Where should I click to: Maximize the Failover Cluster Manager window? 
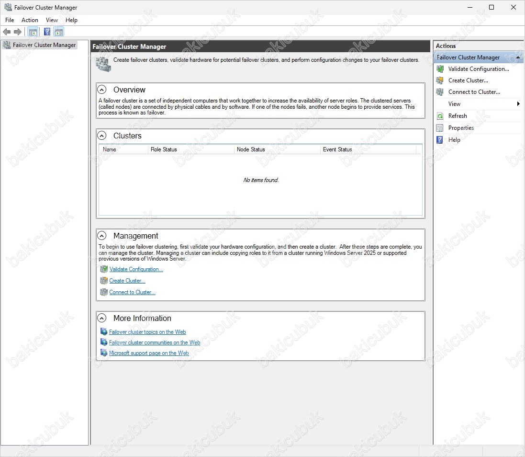(x=491, y=7)
